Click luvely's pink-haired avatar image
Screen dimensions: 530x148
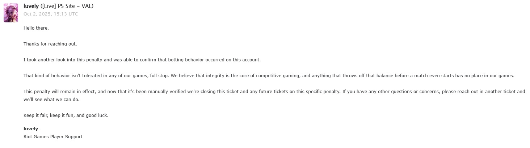[11, 13]
